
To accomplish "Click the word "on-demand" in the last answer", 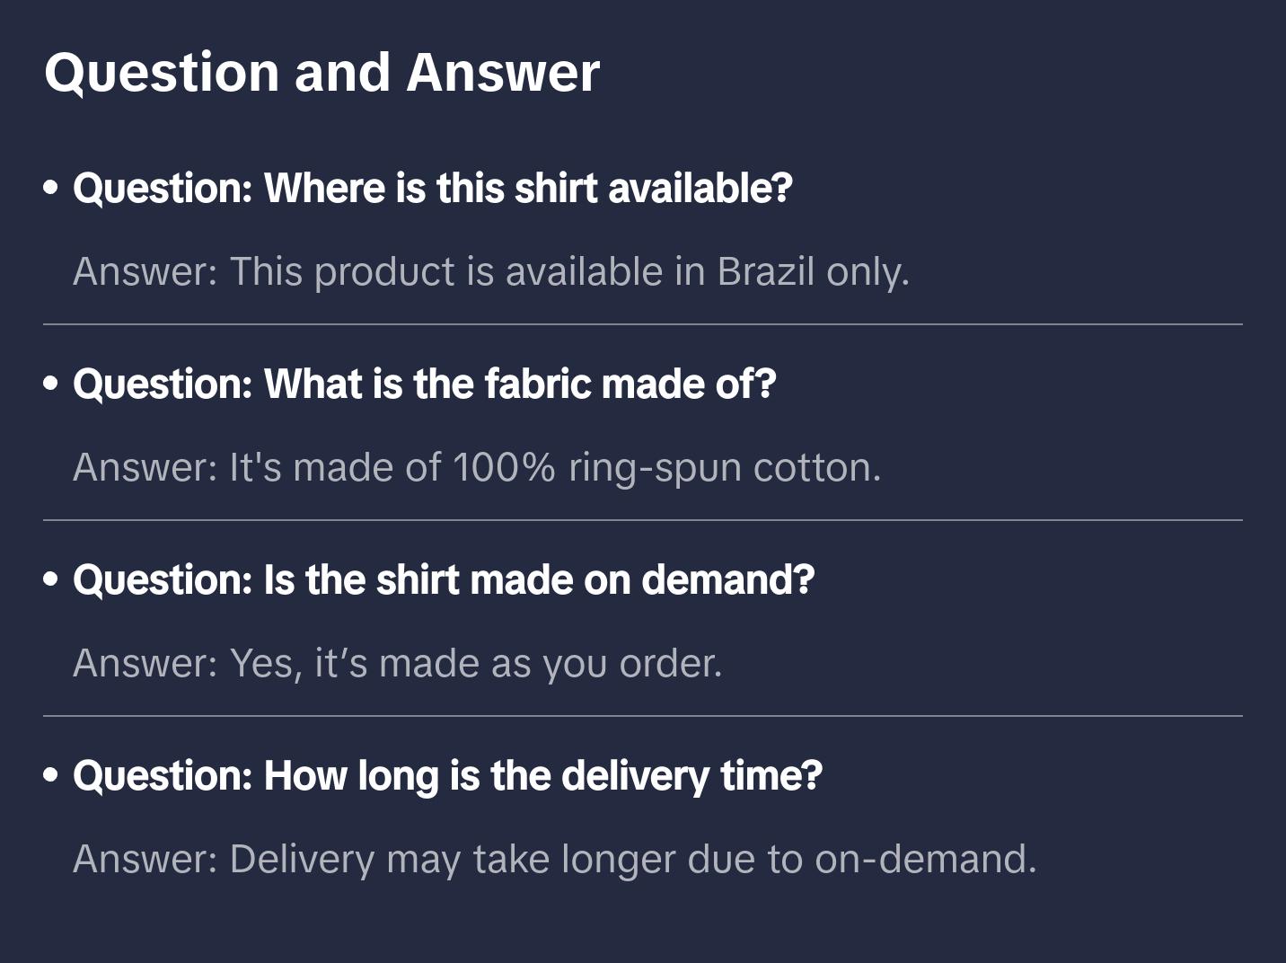I will click(923, 859).
